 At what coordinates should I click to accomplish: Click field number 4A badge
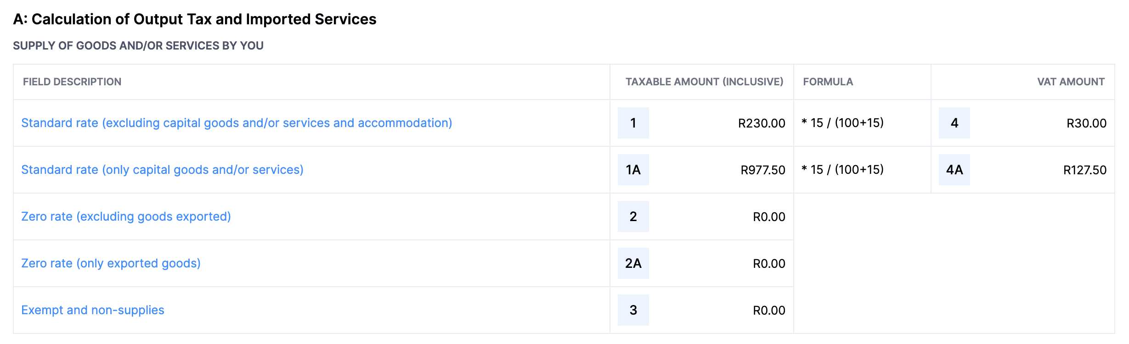point(954,170)
